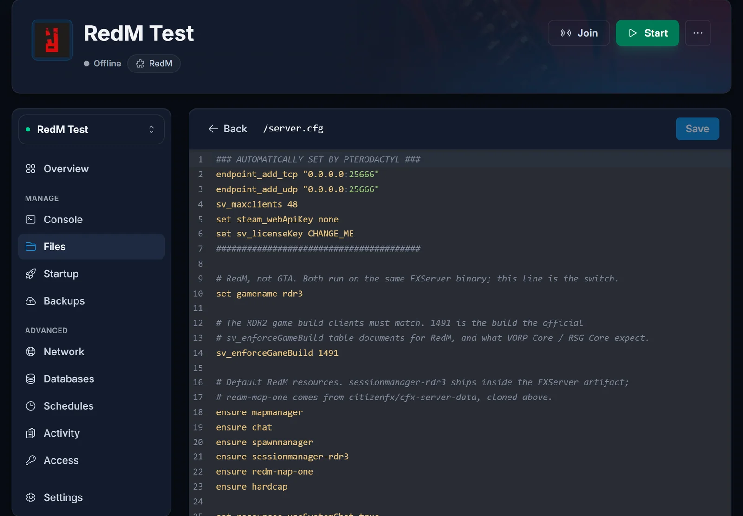Viewport: 743px width, 516px height.
Task: Click the Console terminal icon
Action: pyautogui.click(x=31, y=219)
